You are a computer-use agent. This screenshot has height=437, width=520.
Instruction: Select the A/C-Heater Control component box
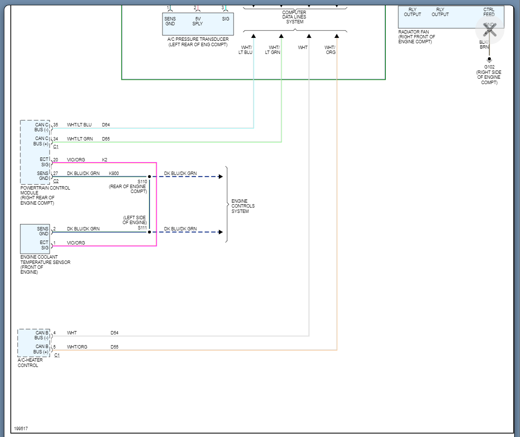tap(34, 343)
